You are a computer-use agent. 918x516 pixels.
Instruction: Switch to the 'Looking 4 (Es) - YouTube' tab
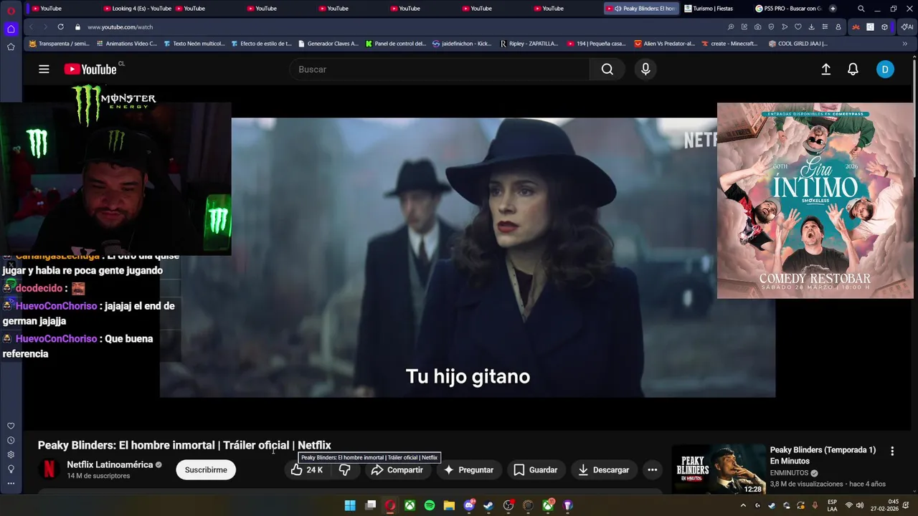click(138, 9)
